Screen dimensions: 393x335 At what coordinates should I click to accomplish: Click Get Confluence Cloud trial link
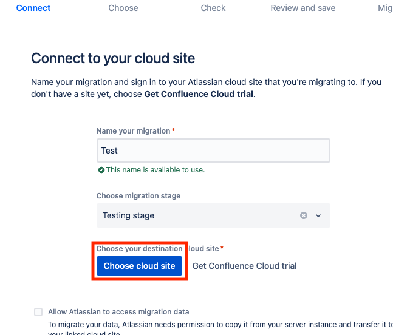coord(244,266)
